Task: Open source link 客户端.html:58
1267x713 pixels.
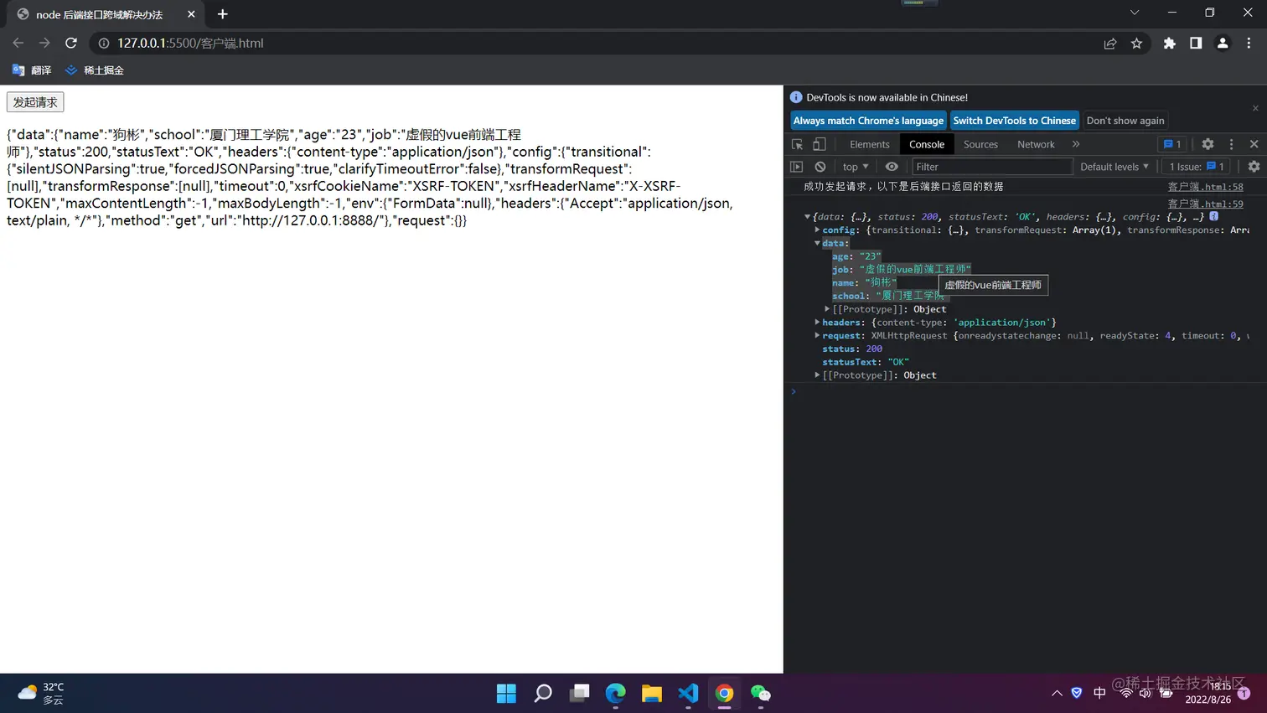Action: pos(1205,187)
